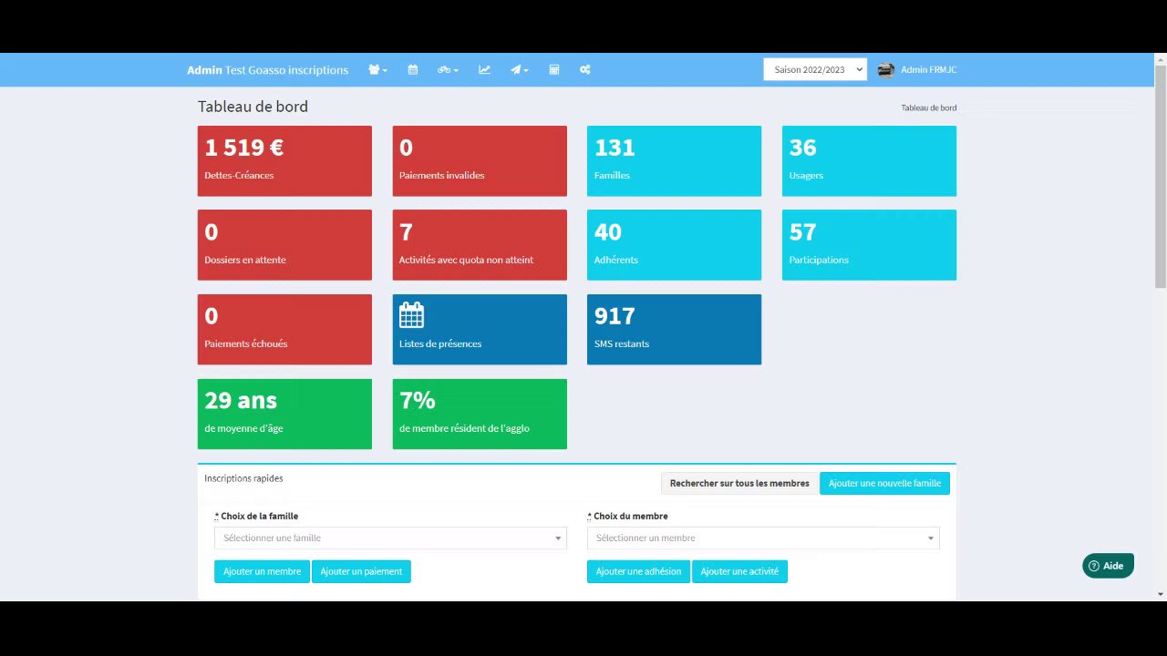Open the Dossiers en attente tile
Screen dimensions: 1167x656
click(284, 245)
